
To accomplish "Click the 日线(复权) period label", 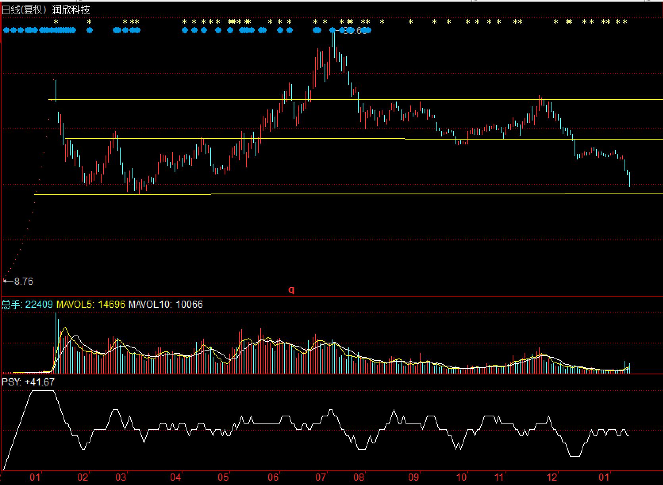I will (25, 10).
